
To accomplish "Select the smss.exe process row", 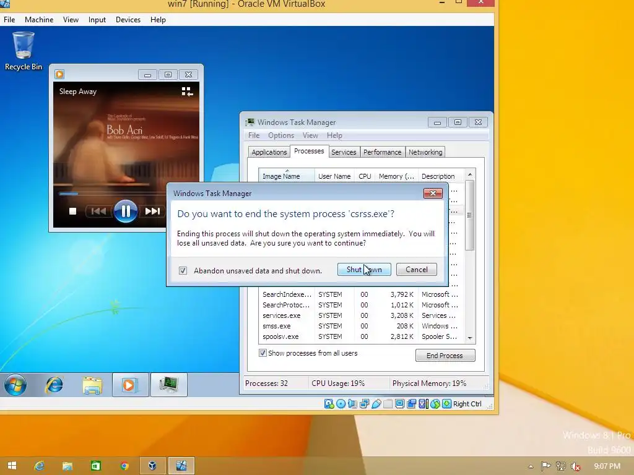I will pyautogui.click(x=362, y=326).
